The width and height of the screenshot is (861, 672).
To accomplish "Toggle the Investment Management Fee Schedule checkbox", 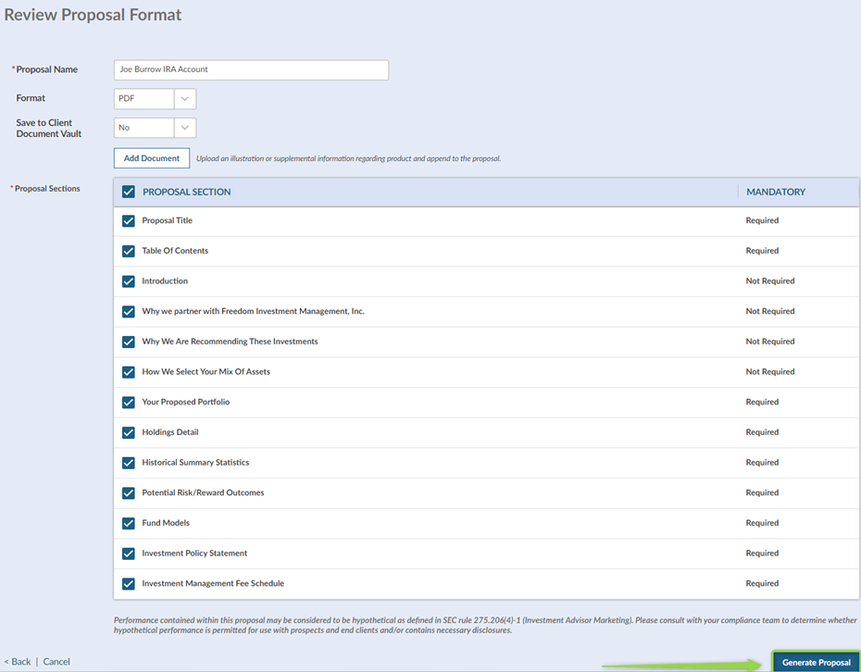I will click(x=128, y=583).
